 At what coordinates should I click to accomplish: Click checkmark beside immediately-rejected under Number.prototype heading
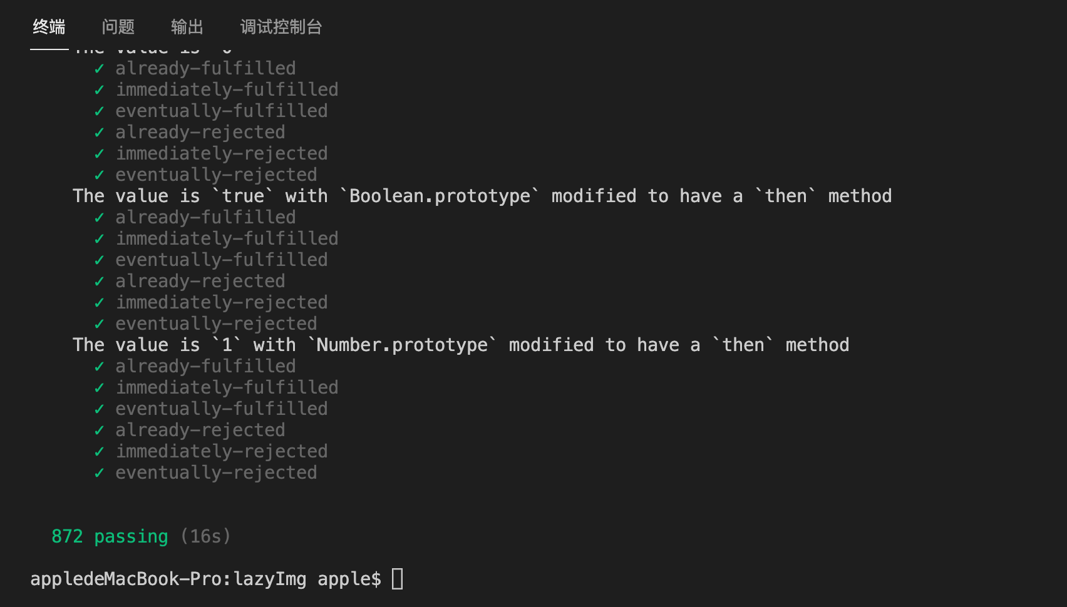click(x=99, y=452)
